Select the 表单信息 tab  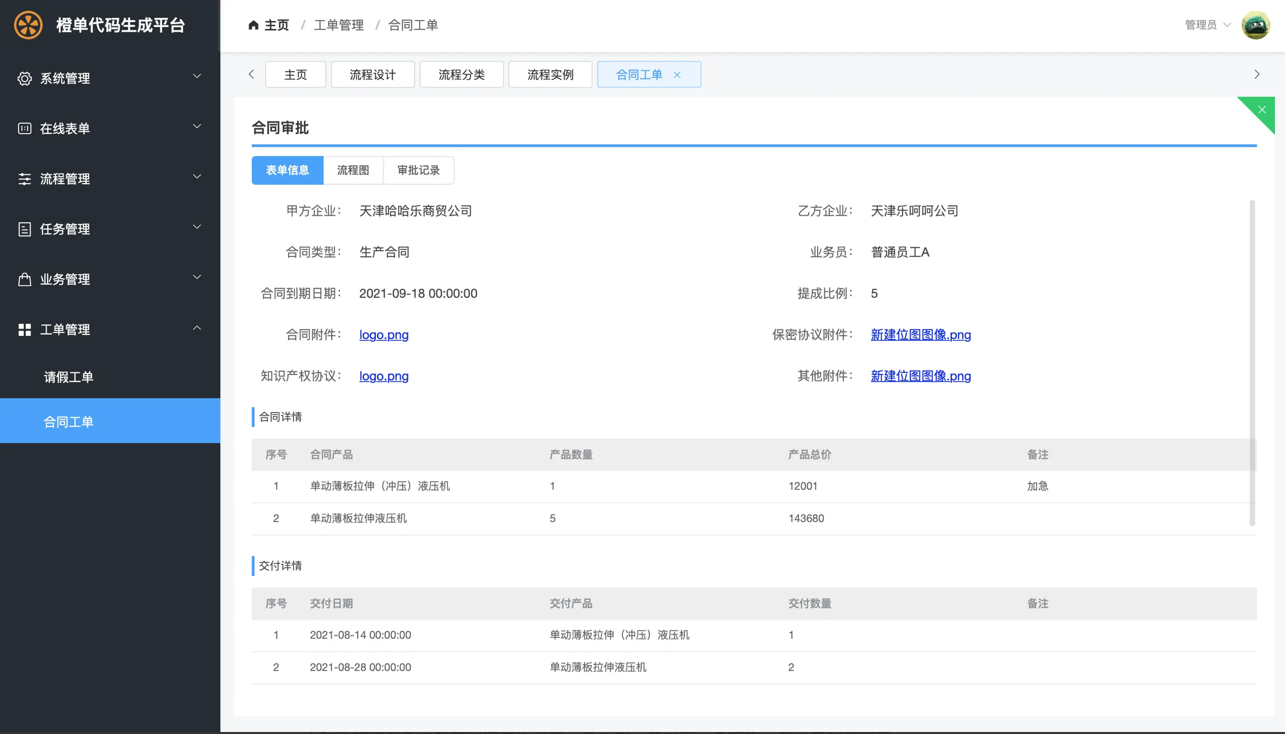[288, 170]
